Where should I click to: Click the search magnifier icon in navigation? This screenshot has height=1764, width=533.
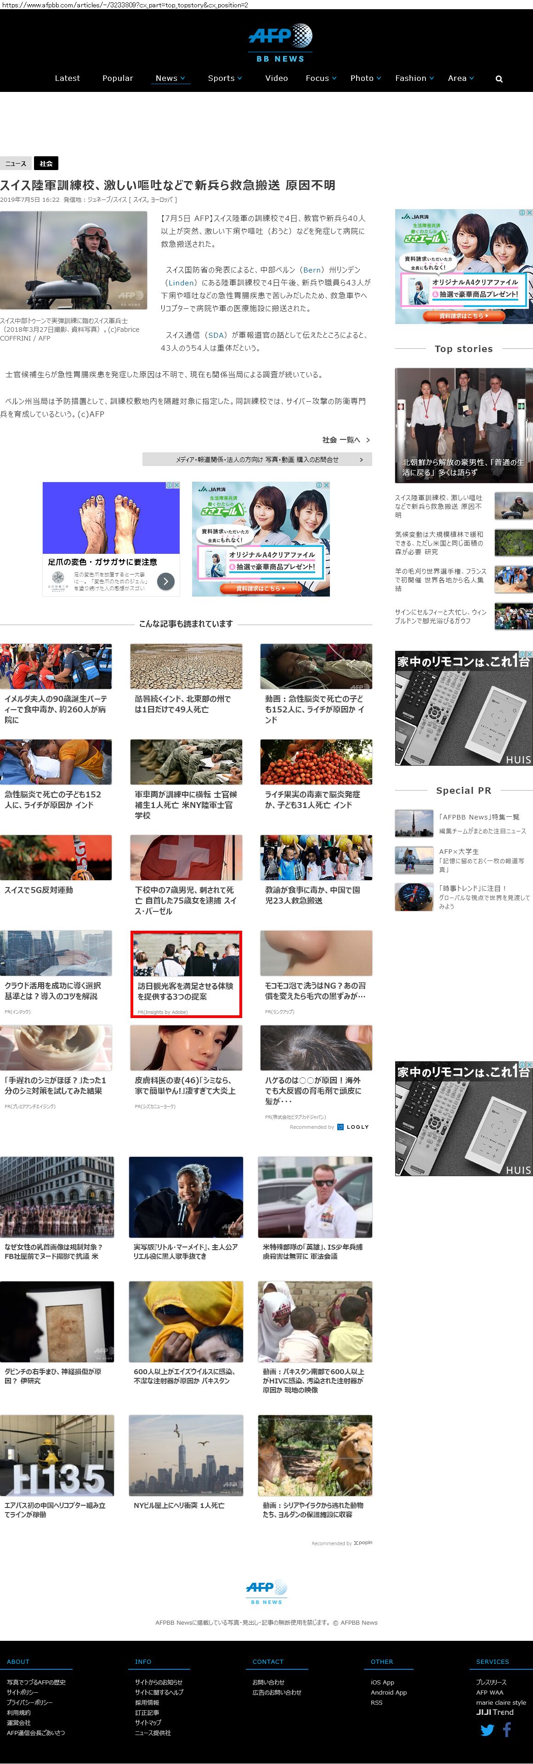pyautogui.click(x=499, y=79)
